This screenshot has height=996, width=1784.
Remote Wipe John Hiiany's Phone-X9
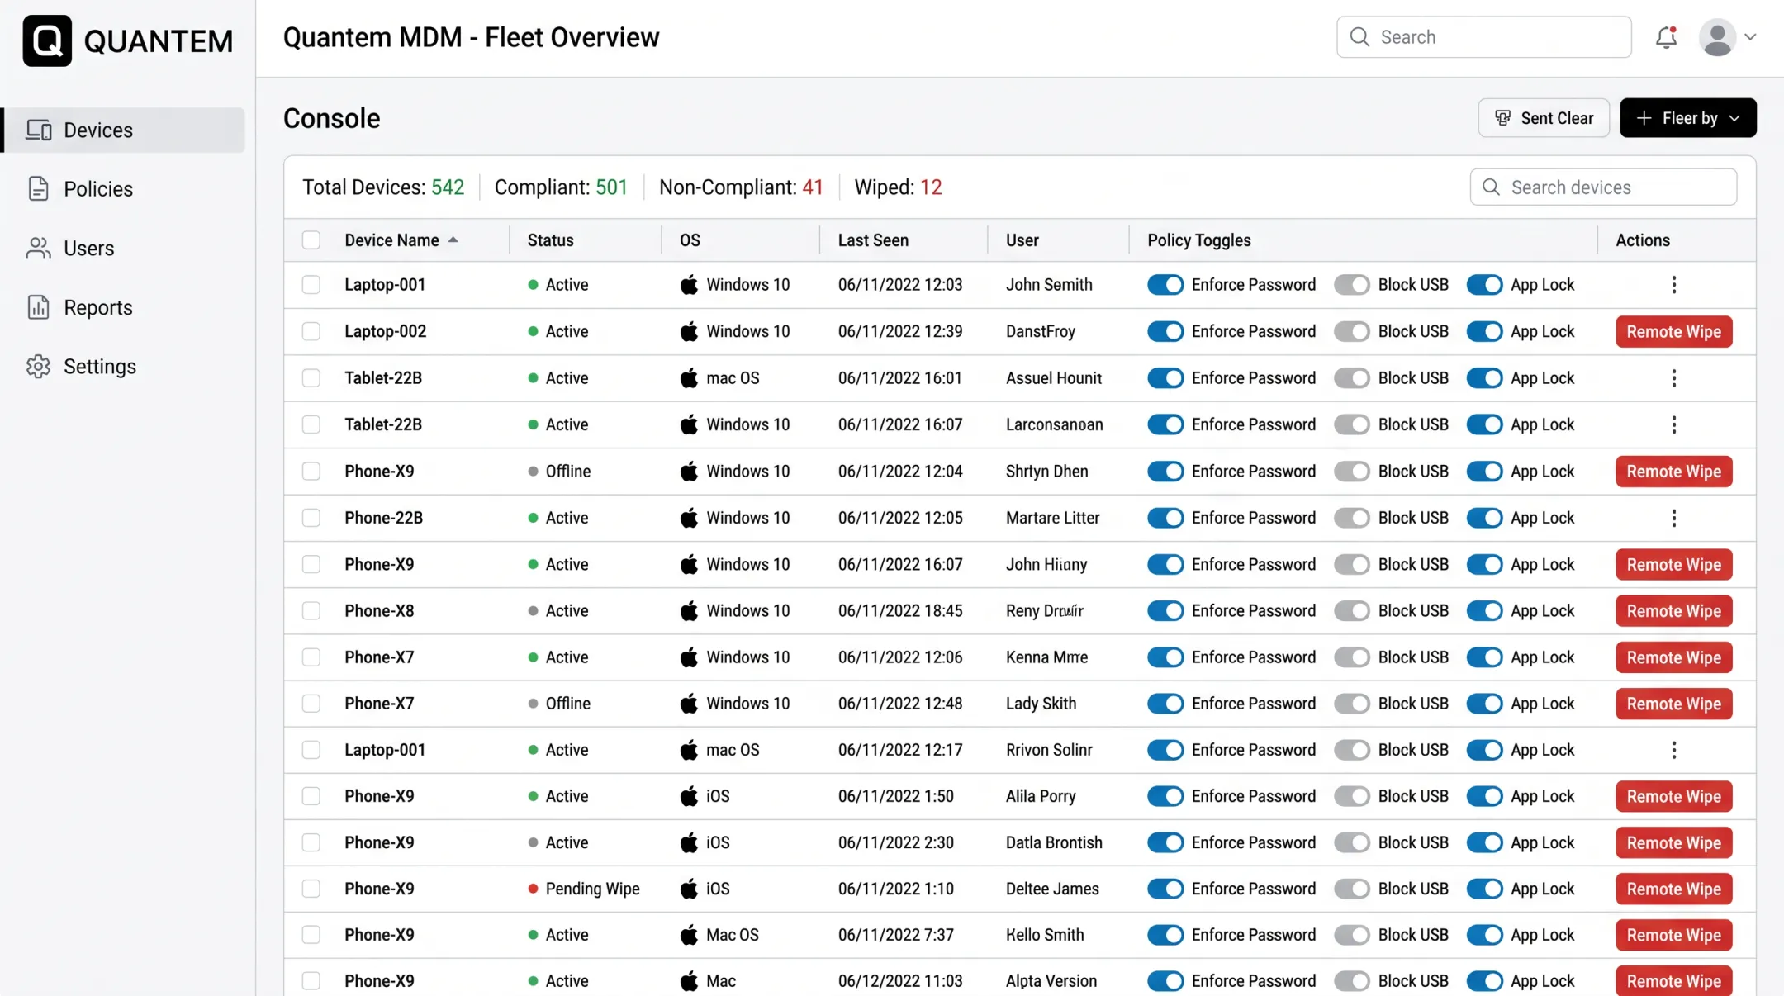point(1673,565)
